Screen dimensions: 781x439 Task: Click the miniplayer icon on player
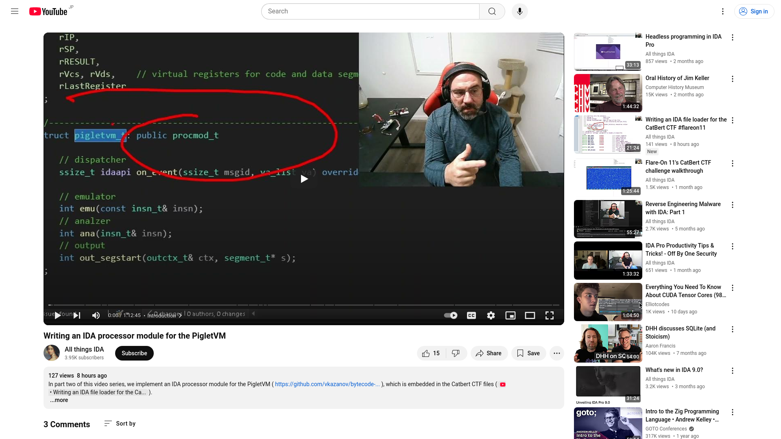coord(510,315)
